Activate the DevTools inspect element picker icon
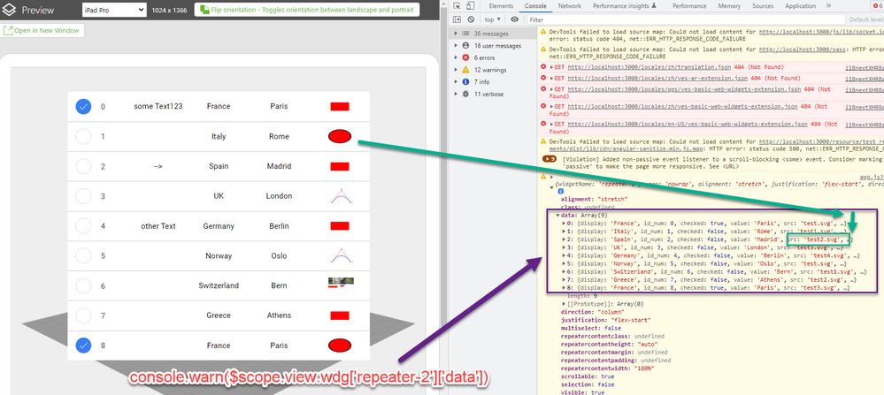The image size is (884, 395). coord(457,5)
